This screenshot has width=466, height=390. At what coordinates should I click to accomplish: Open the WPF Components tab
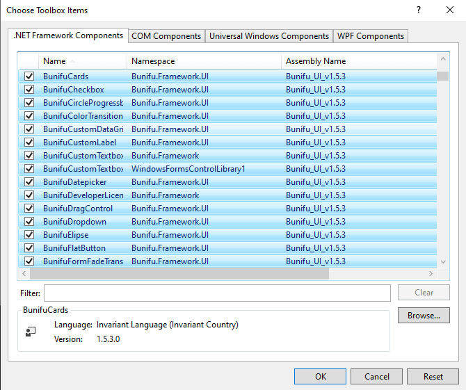tap(371, 36)
